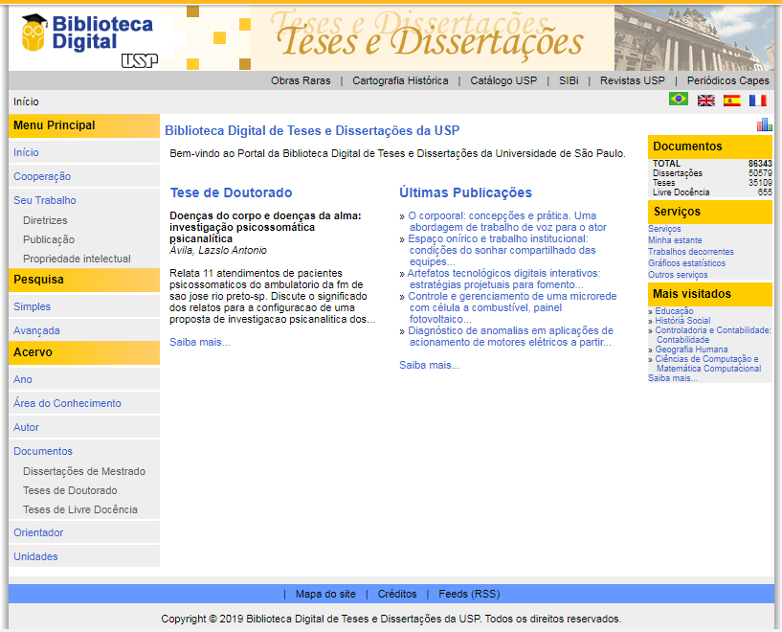Open Controladoria e Contabilidade link
The image size is (782, 632).
pyautogui.click(x=713, y=335)
